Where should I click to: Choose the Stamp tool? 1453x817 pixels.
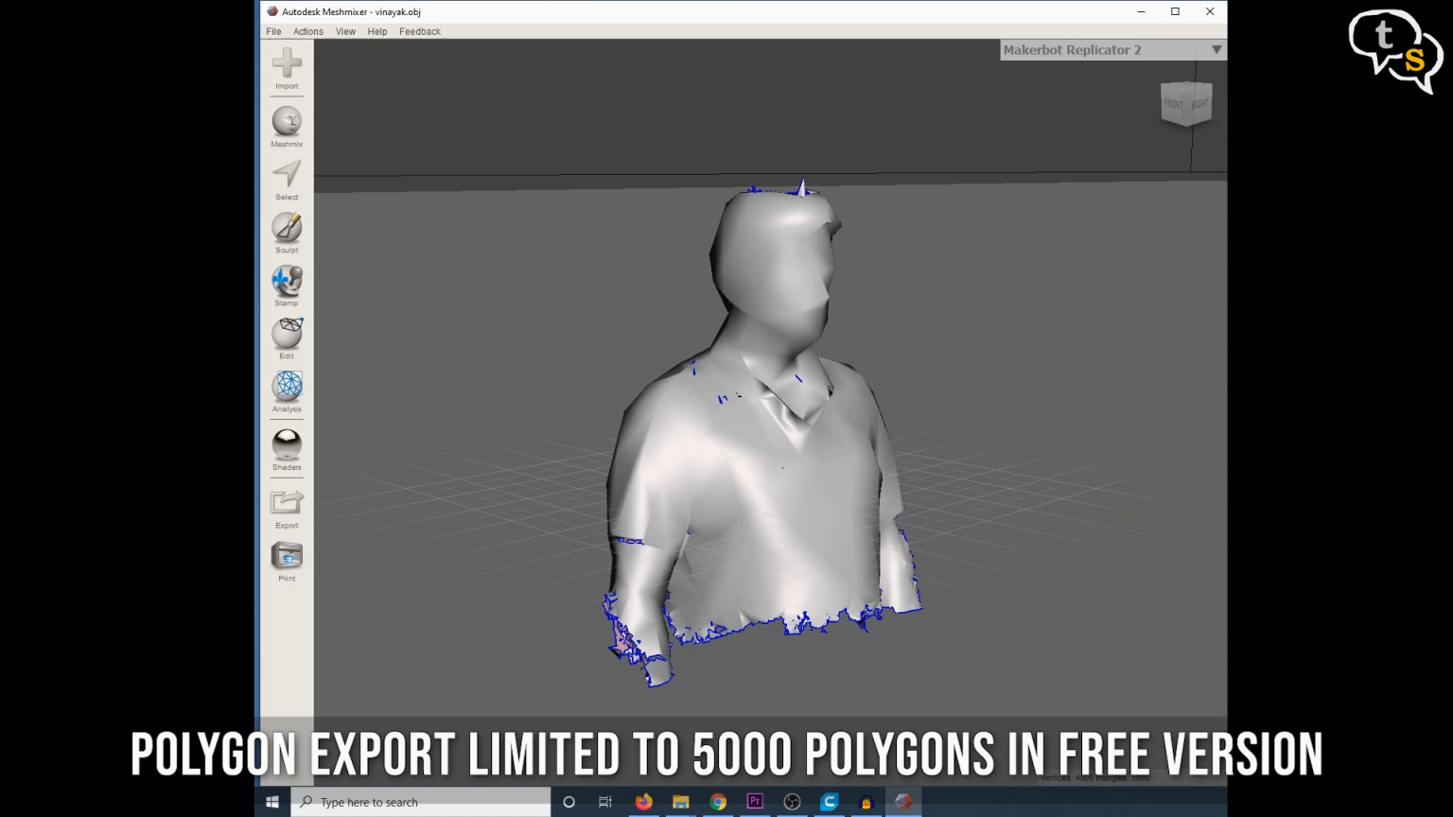pyautogui.click(x=287, y=283)
